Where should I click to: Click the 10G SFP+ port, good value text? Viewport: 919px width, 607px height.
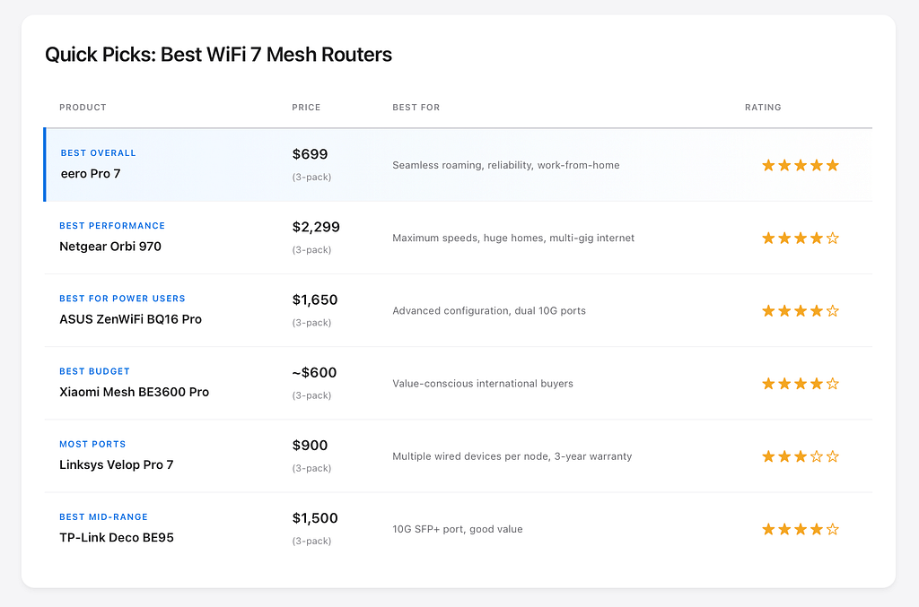click(457, 529)
